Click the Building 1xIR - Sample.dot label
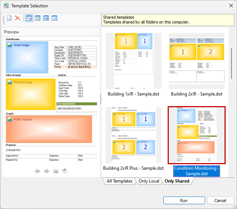The image size is (237, 209). (134, 94)
